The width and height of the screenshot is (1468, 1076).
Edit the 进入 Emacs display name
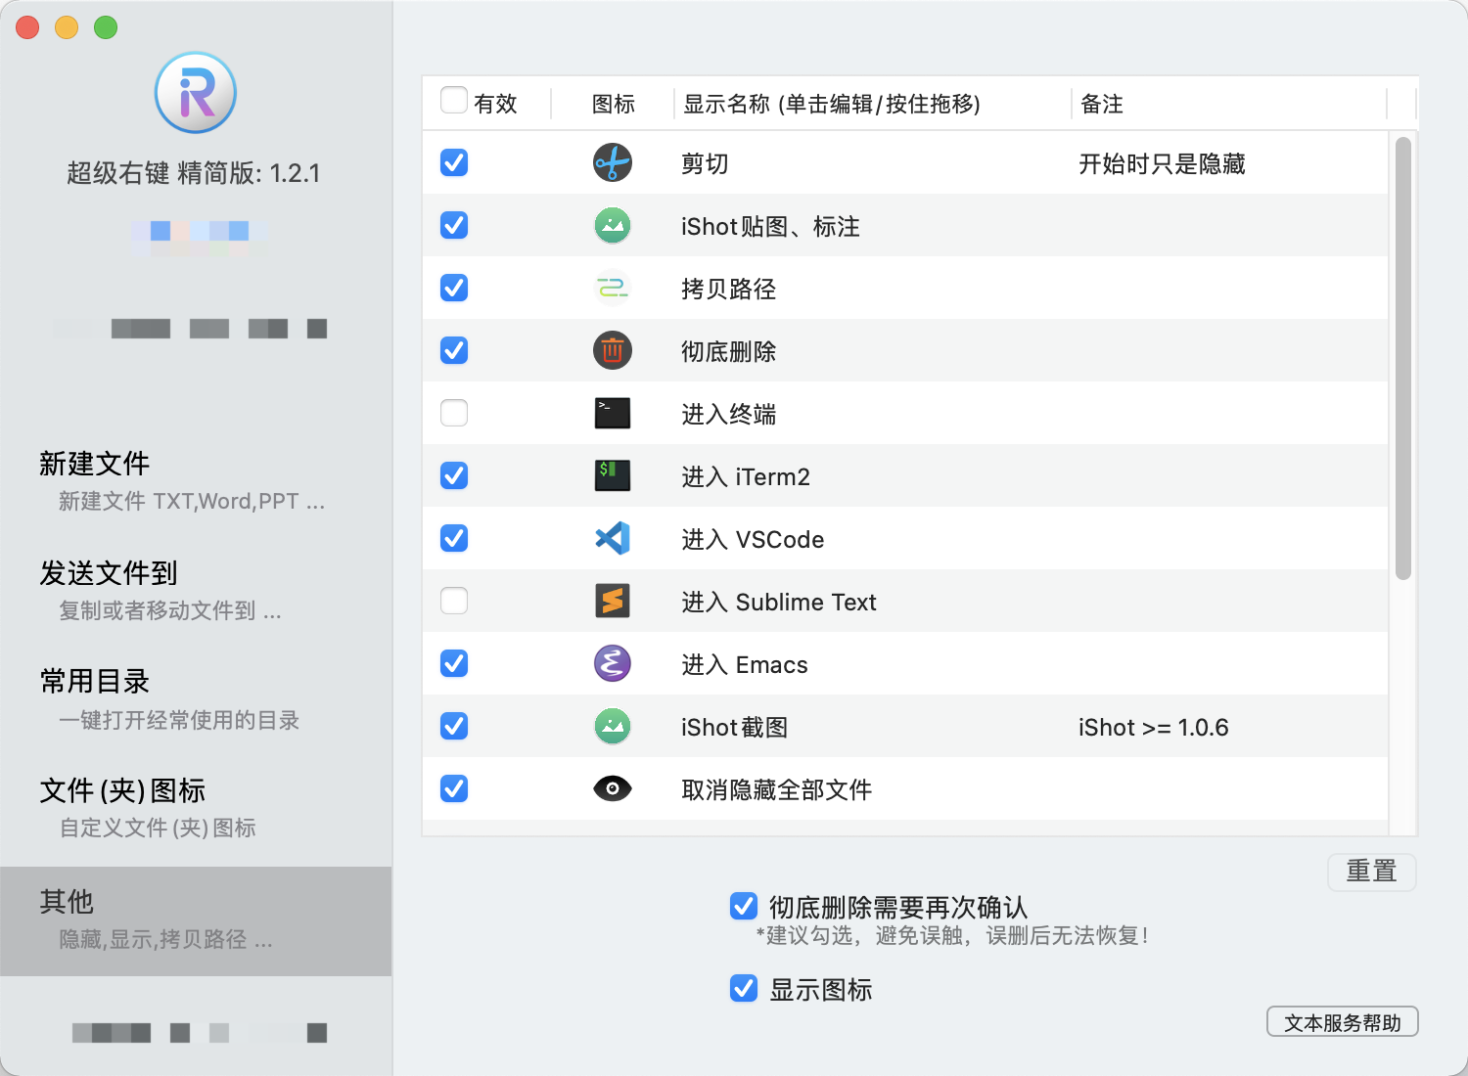pyautogui.click(x=745, y=664)
